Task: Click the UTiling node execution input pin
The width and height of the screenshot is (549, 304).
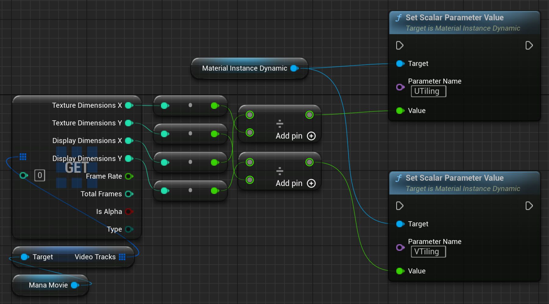Action: [400, 45]
